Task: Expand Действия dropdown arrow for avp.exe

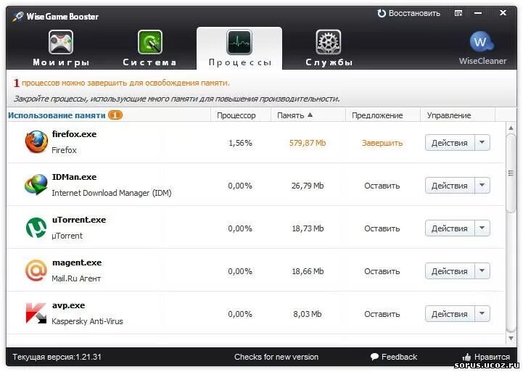Action: click(482, 314)
